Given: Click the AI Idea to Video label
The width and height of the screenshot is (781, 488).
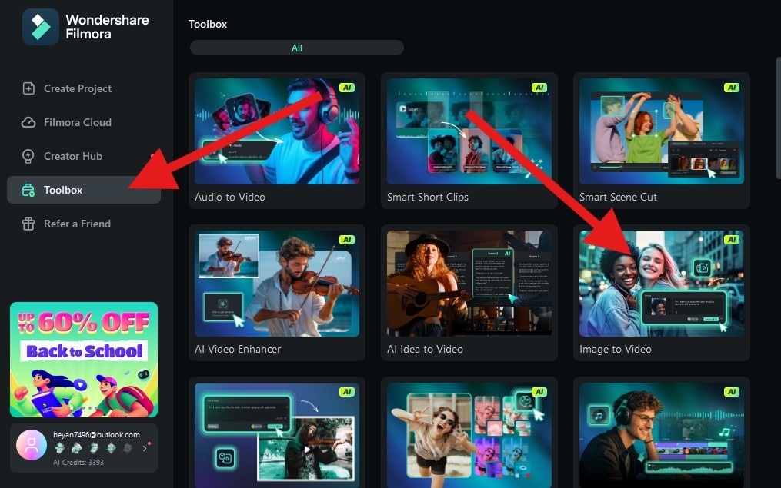Looking at the screenshot, I should 425,349.
